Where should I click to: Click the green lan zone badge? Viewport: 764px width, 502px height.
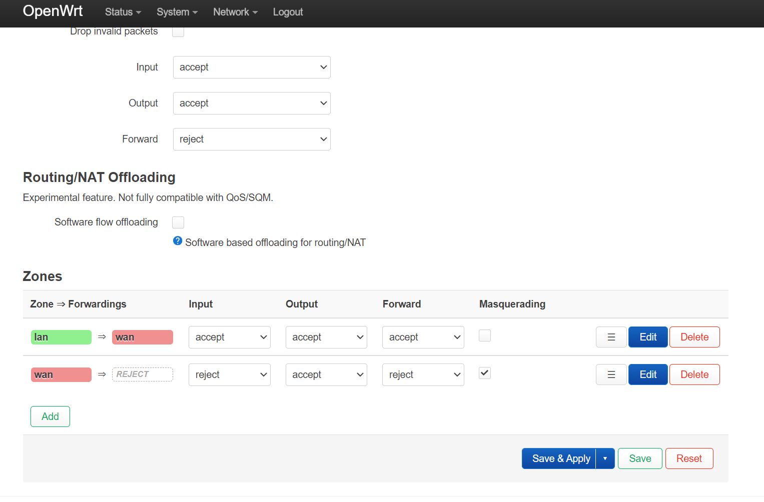[61, 337]
